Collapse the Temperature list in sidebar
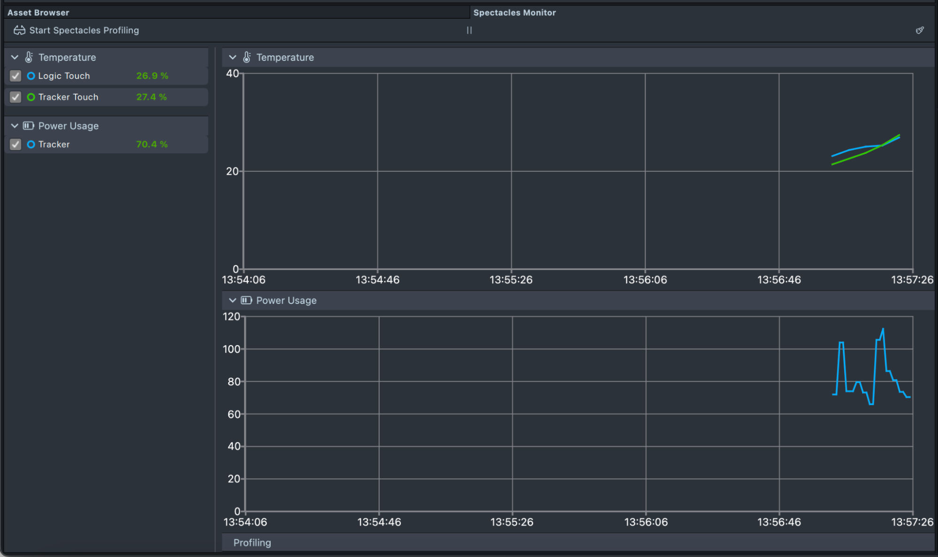The height and width of the screenshot is (557, 938). pos(15,57)
